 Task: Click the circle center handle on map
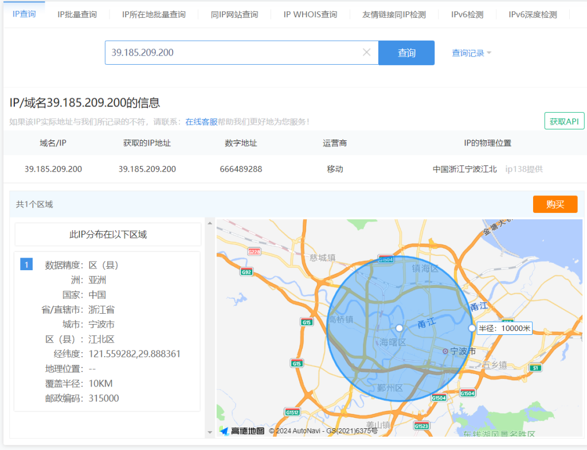[x=400, y=327]
